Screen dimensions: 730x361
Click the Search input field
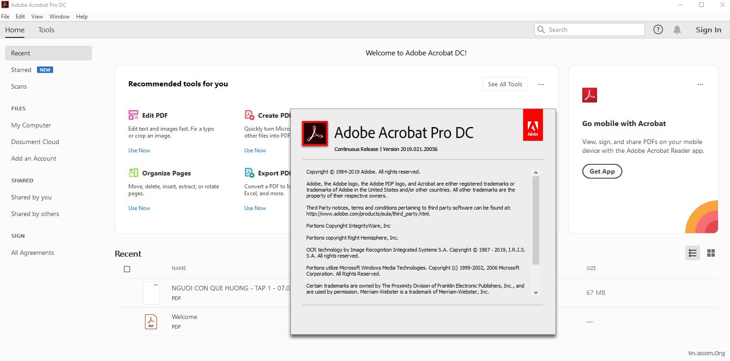coord(593,30)
